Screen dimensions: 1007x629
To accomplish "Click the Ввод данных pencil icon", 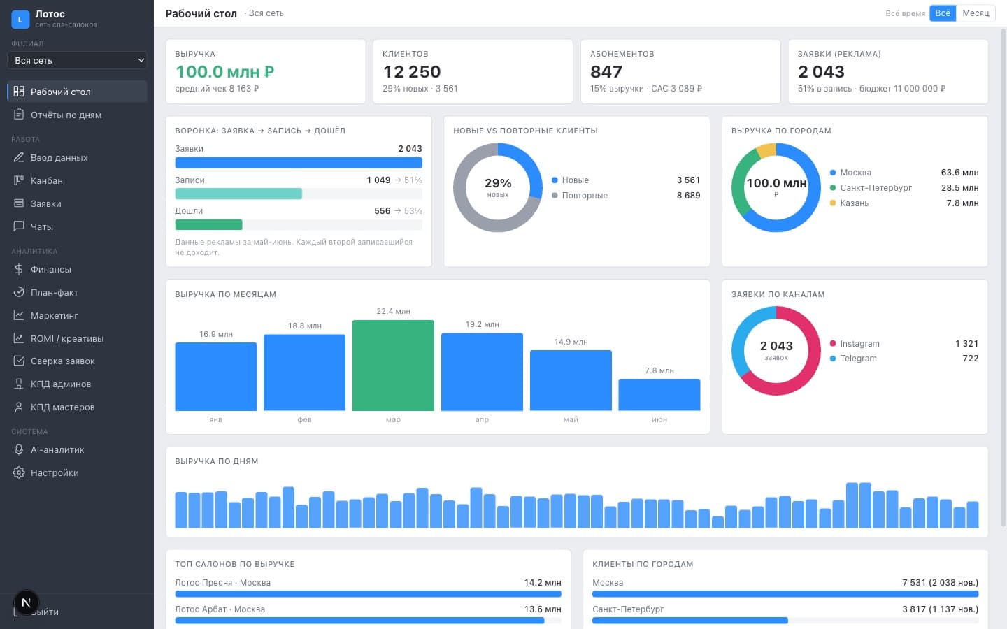I will click(x=19, y=157).
